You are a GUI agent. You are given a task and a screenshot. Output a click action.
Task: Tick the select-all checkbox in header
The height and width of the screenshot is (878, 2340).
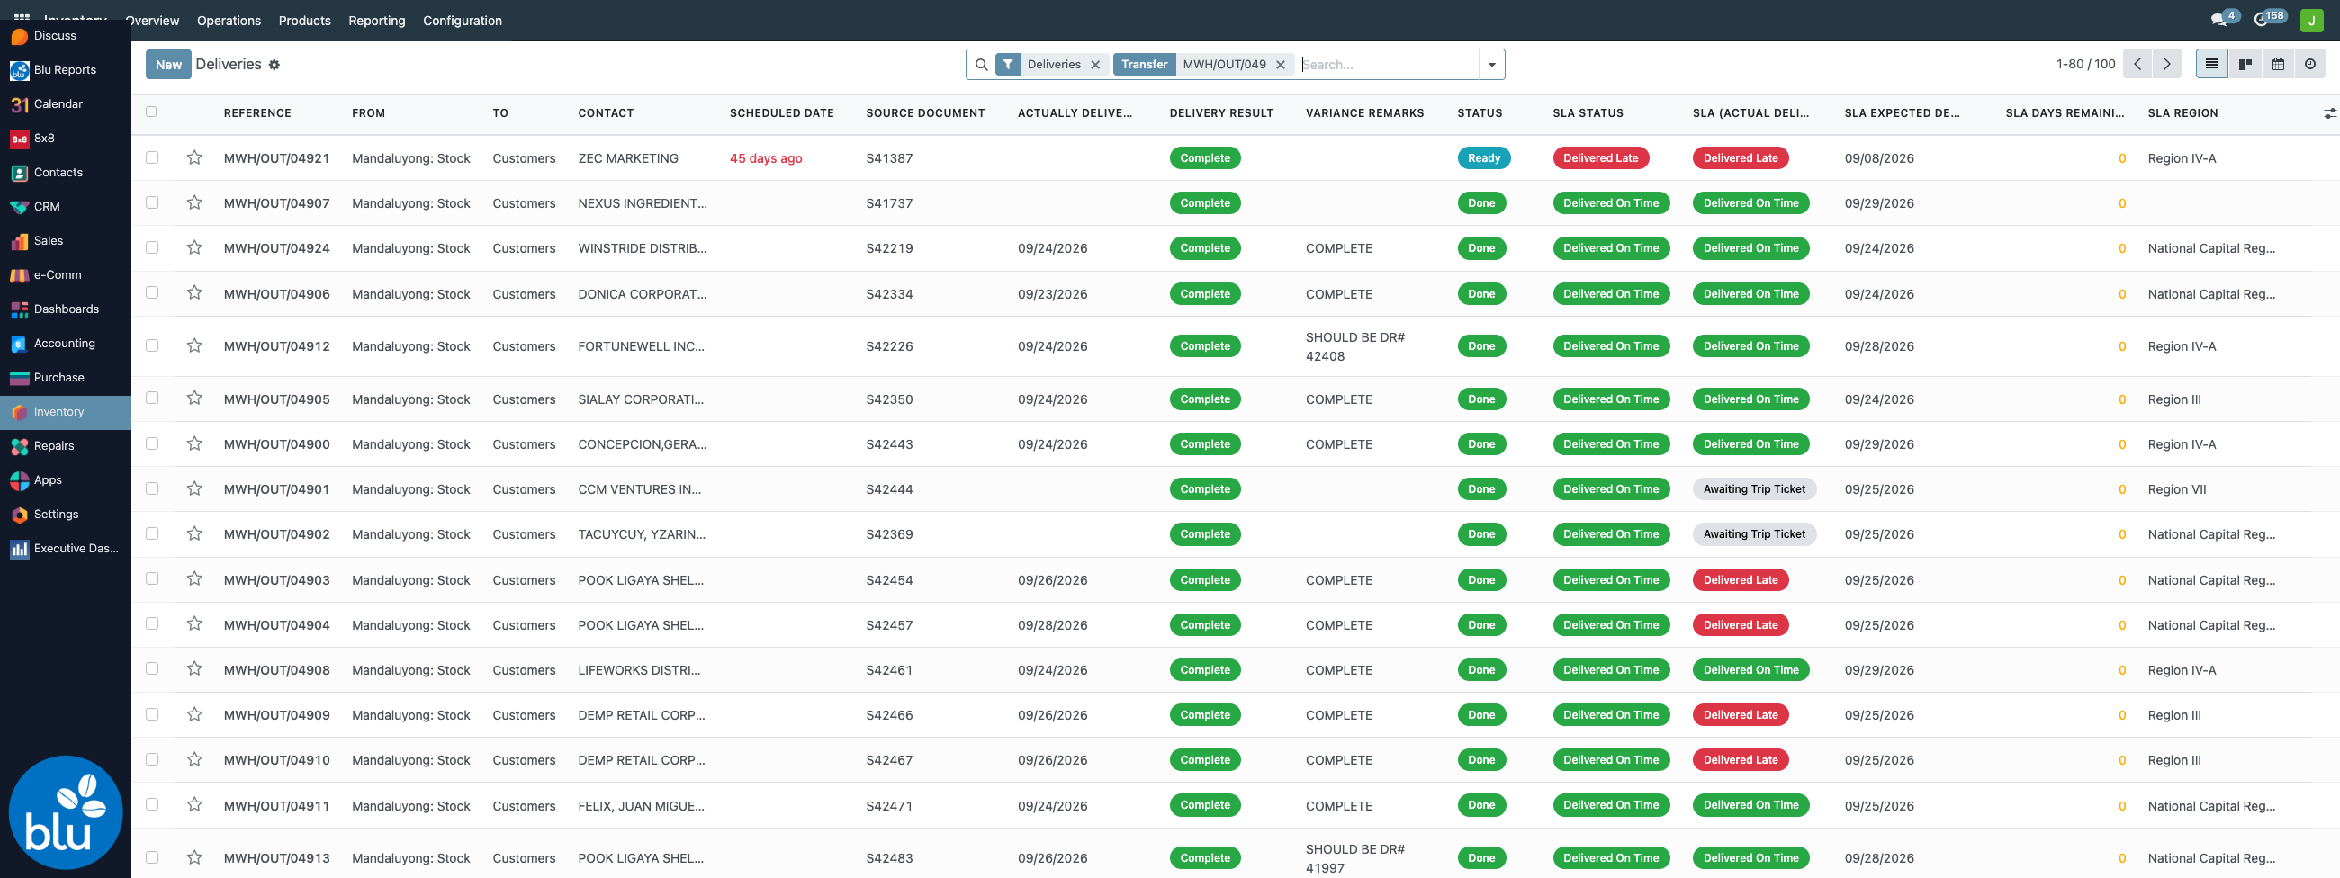152,112
